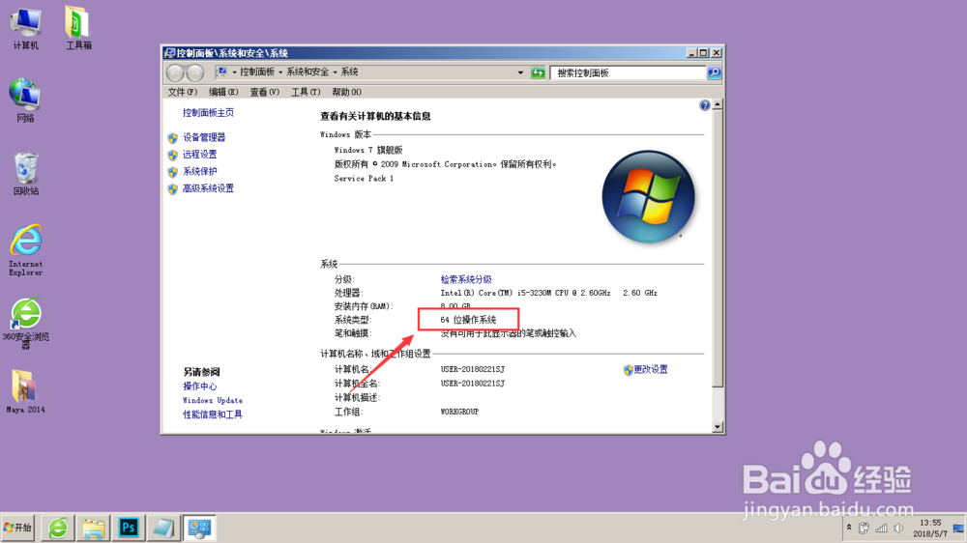Click the 搜索控制面板 search field
The image size is (967, 543).
(629, 72)
